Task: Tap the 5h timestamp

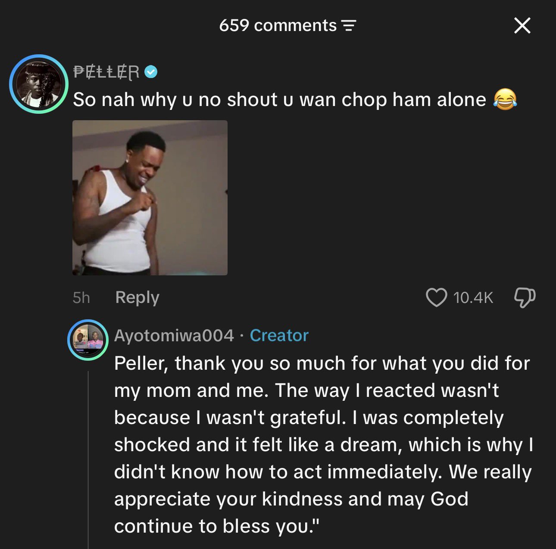Action: pyautogui.click(x=81, y=297)
